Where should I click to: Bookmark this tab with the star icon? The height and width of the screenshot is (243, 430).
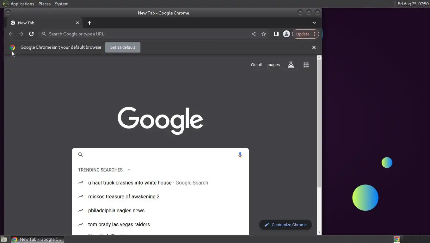264,34
